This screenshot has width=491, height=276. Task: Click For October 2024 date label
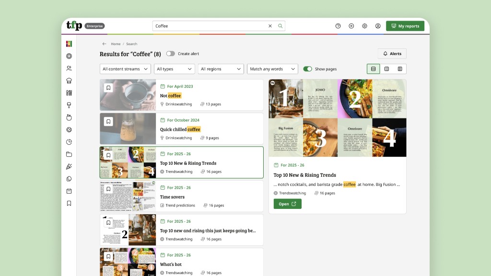click(183, 120)
